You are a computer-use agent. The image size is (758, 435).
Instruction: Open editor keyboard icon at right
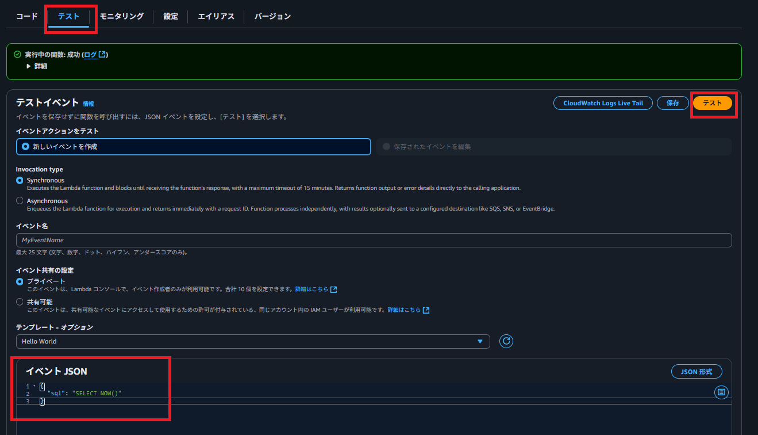point(721,392)
